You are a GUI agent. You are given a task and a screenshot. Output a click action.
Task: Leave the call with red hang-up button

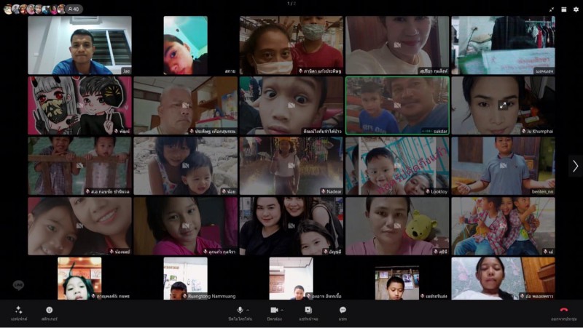pos(563,310)
